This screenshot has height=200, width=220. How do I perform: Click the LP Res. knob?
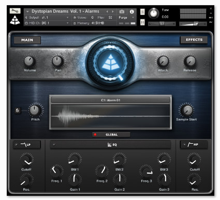26,180
